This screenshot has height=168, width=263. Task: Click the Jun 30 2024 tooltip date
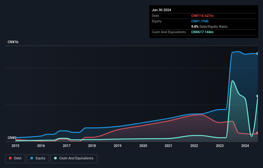coord(161,10)
